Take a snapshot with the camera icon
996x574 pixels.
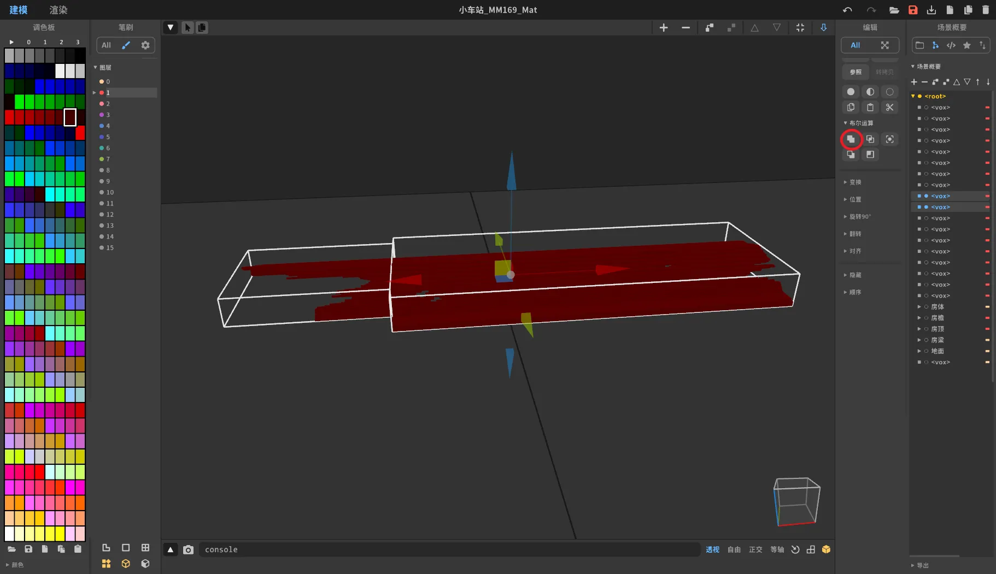[188, 549]
